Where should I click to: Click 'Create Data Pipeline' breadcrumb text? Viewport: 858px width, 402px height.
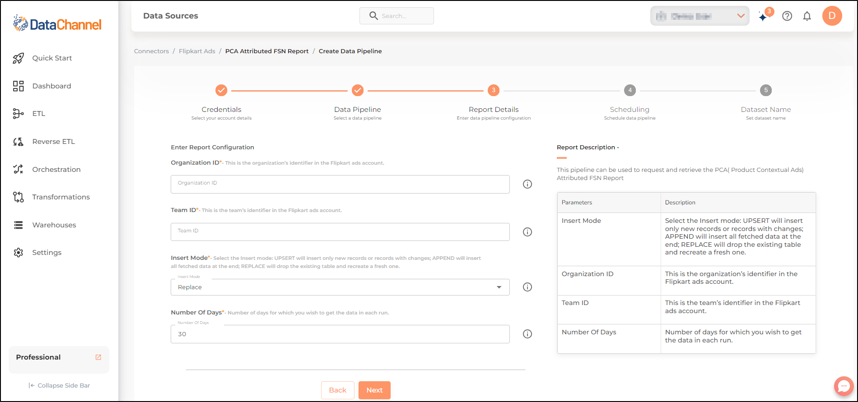point(350,51)
